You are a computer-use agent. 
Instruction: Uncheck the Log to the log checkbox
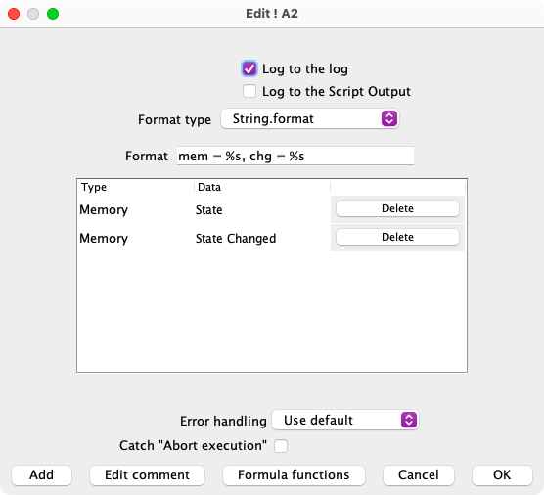[x=249, y=68]
